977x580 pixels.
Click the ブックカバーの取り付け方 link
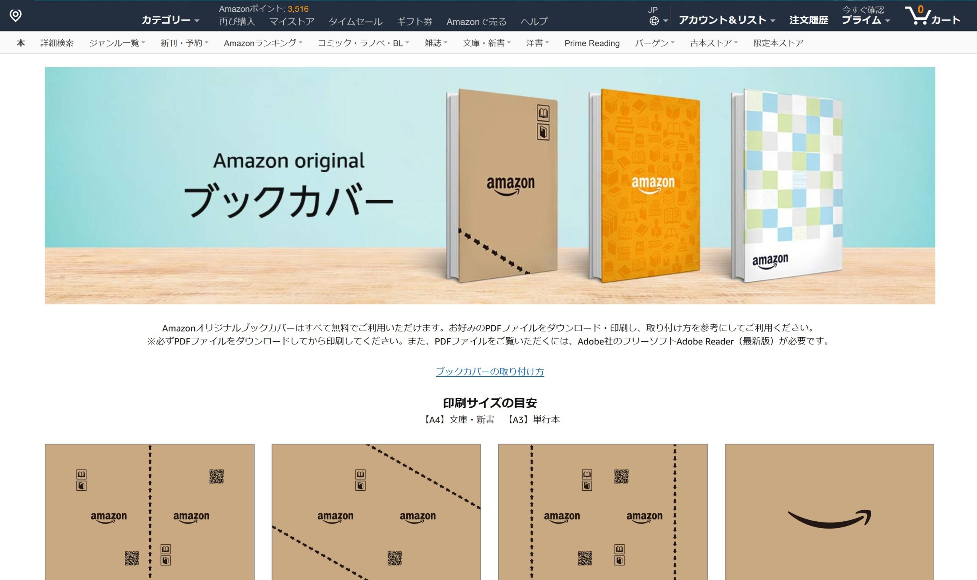[x=490, y=371]
